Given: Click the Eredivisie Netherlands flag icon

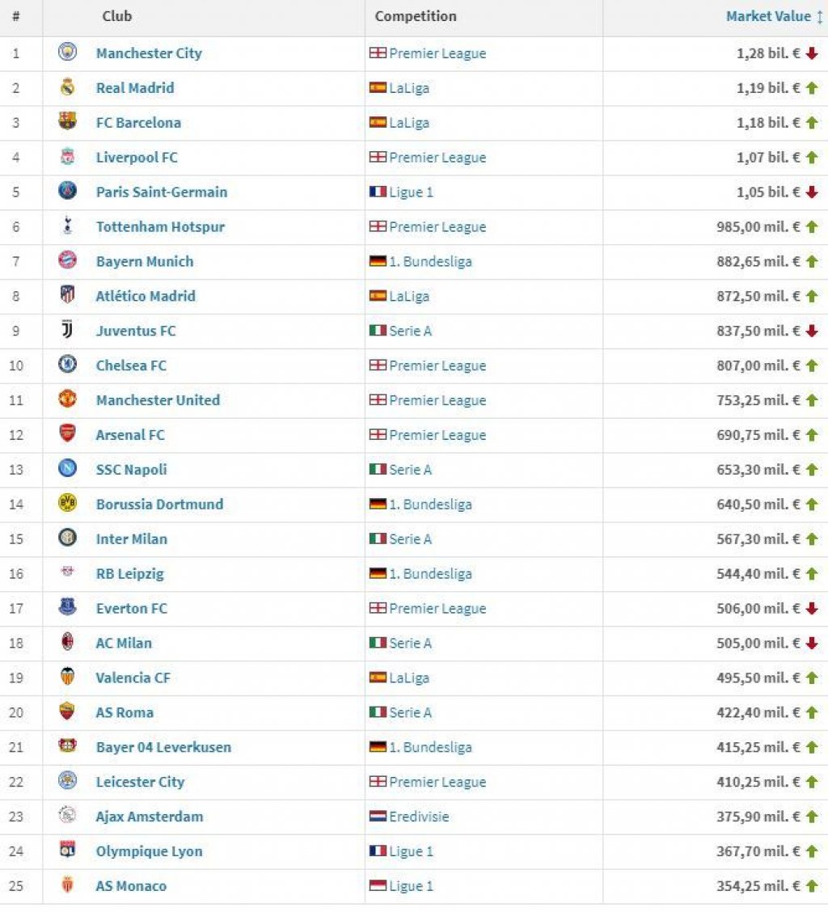Looking at the screenshot, I should [378, 817].
